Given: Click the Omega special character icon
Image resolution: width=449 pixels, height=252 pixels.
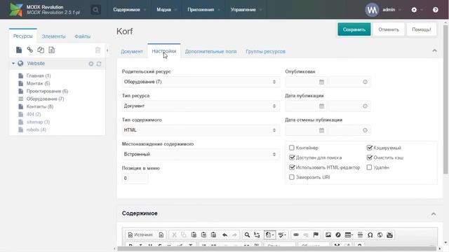Looking at the screenshot, I should (x=370, y=235).
